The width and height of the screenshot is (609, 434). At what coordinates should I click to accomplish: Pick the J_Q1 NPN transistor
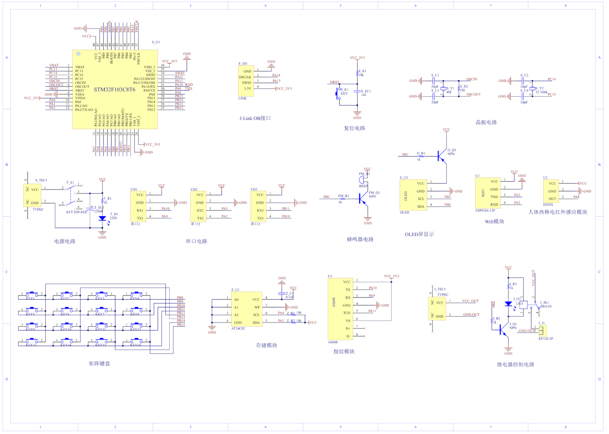pyautogui.click(x=504, y=329)
